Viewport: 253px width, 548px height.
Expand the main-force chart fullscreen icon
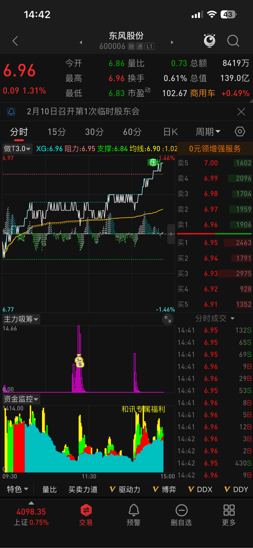[x=168, y=319]
